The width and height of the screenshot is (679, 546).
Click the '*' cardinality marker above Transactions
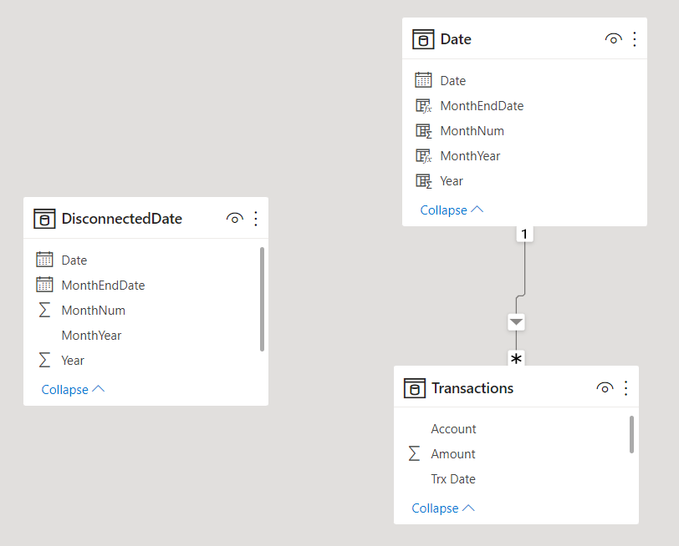coord(516,358)
